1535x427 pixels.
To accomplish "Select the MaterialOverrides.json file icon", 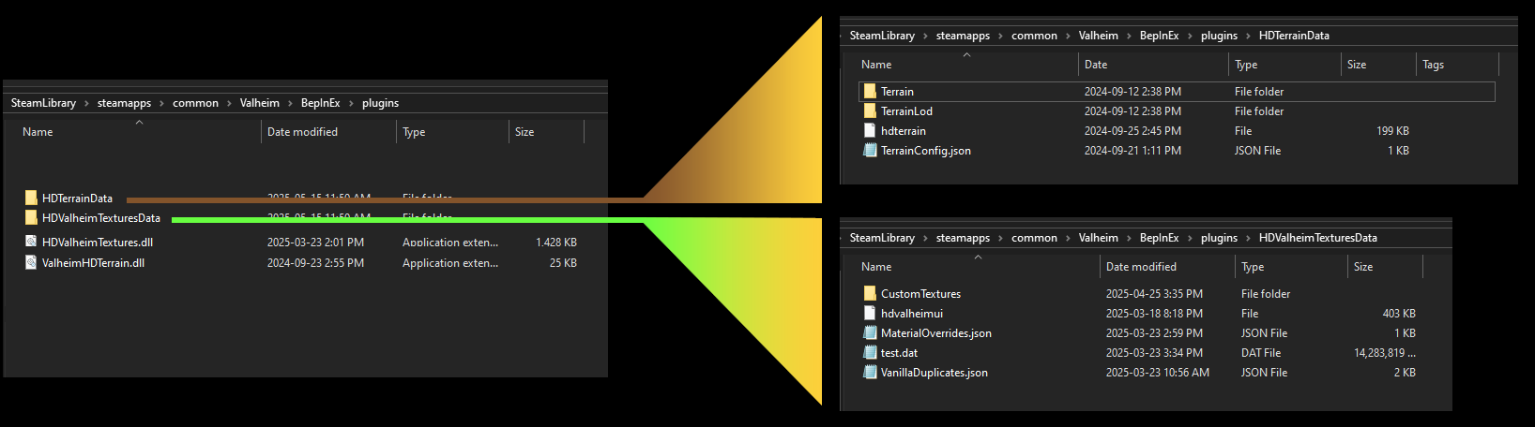I will (870, 333).
